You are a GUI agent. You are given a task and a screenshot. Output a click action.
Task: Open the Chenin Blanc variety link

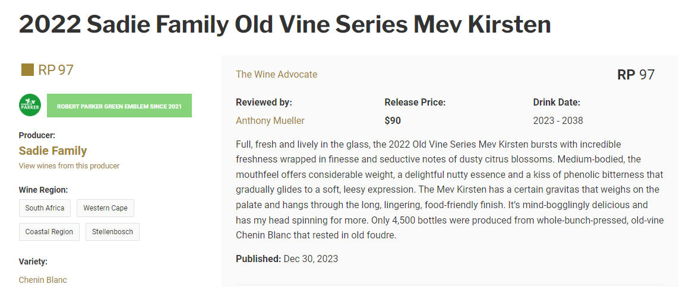pyautogui.click(x=43, y=280)
